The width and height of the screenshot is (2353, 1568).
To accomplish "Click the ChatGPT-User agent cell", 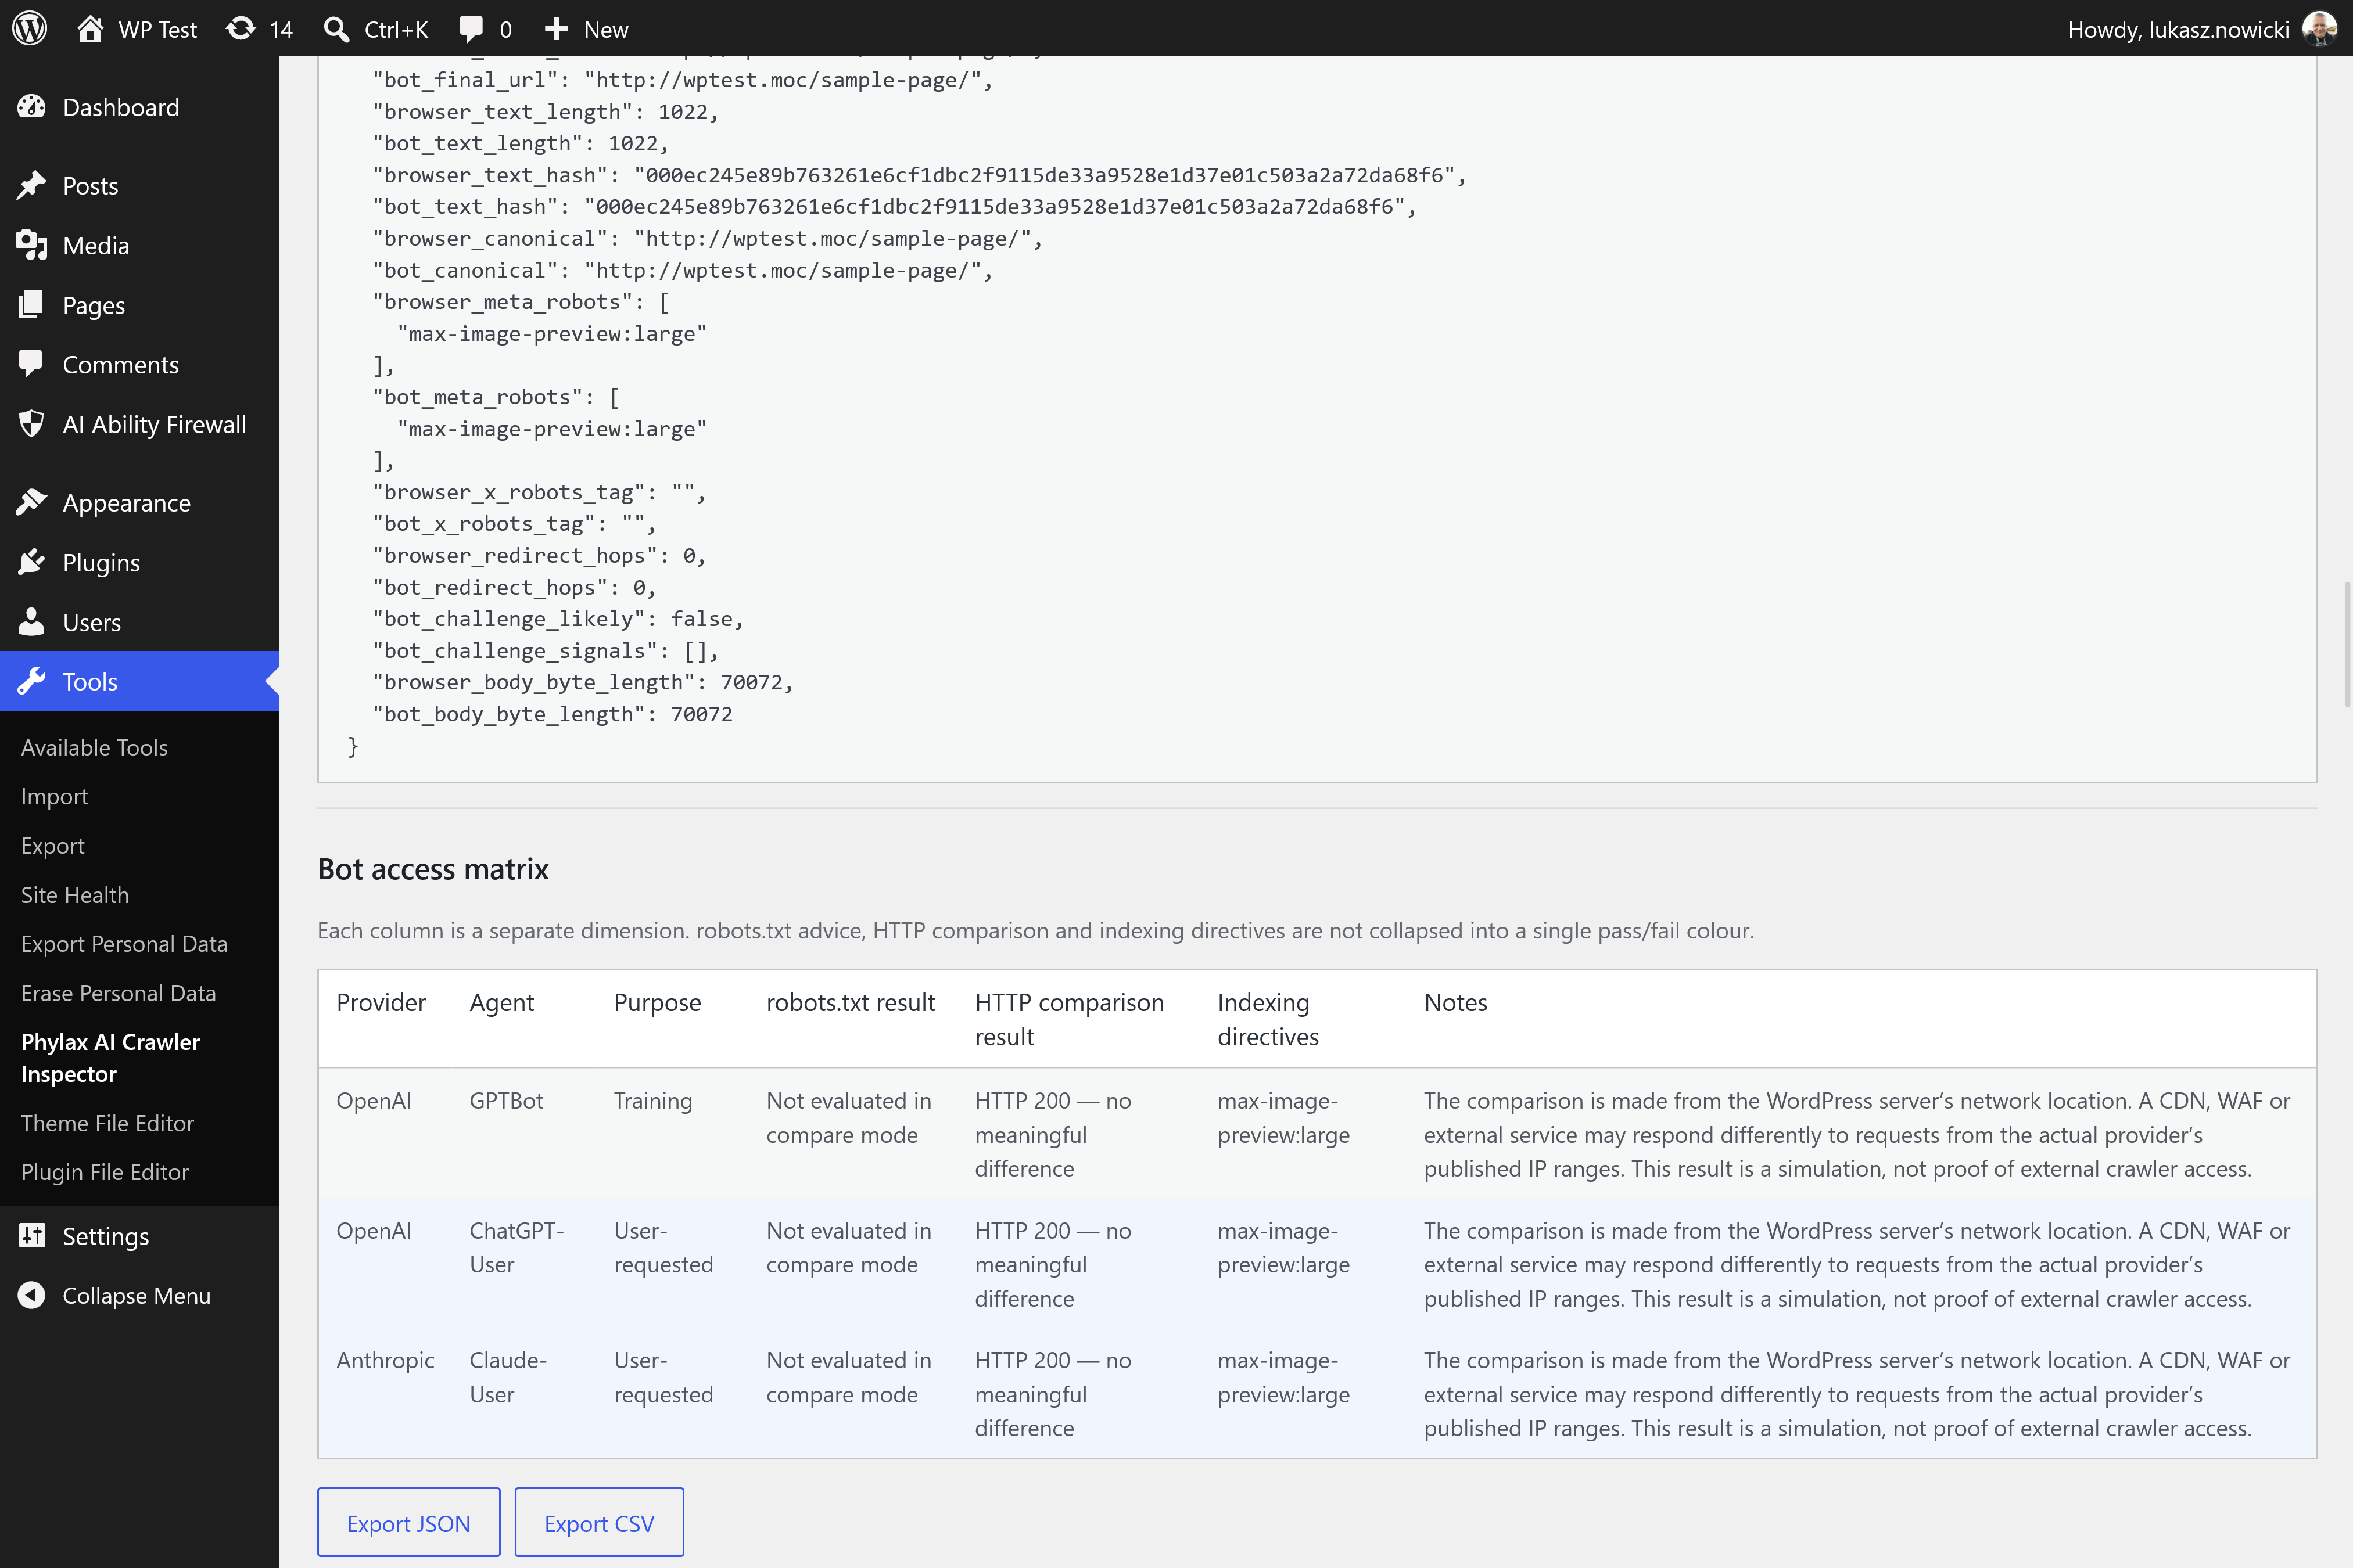I will (x=516, y=1247).
